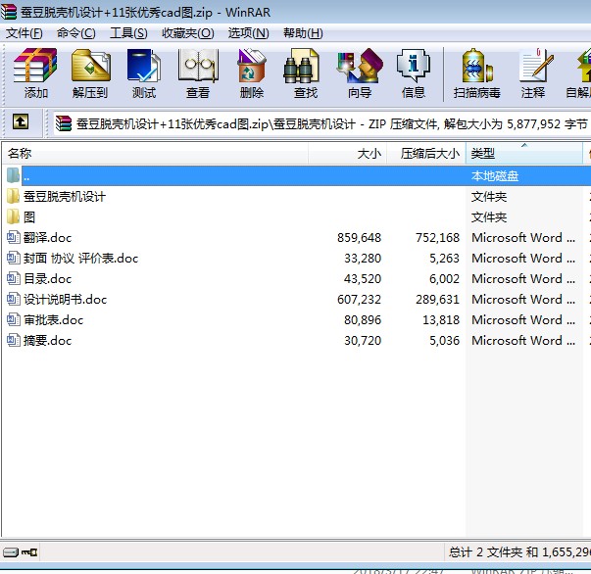This screenshot has width=591, height=574.
Task: Select the file 封面 协议 评价表.doc
Action: pyautogui.click(x=80, y=259)
